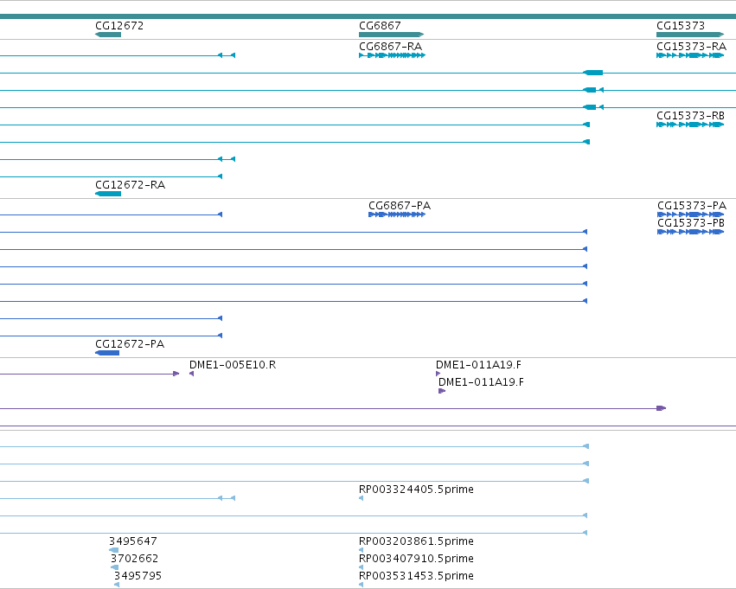The height and width of the screenshot is (589, 736).
Task: Select the CG15373-RB transcript exon glyph
Action: point(690,125)
